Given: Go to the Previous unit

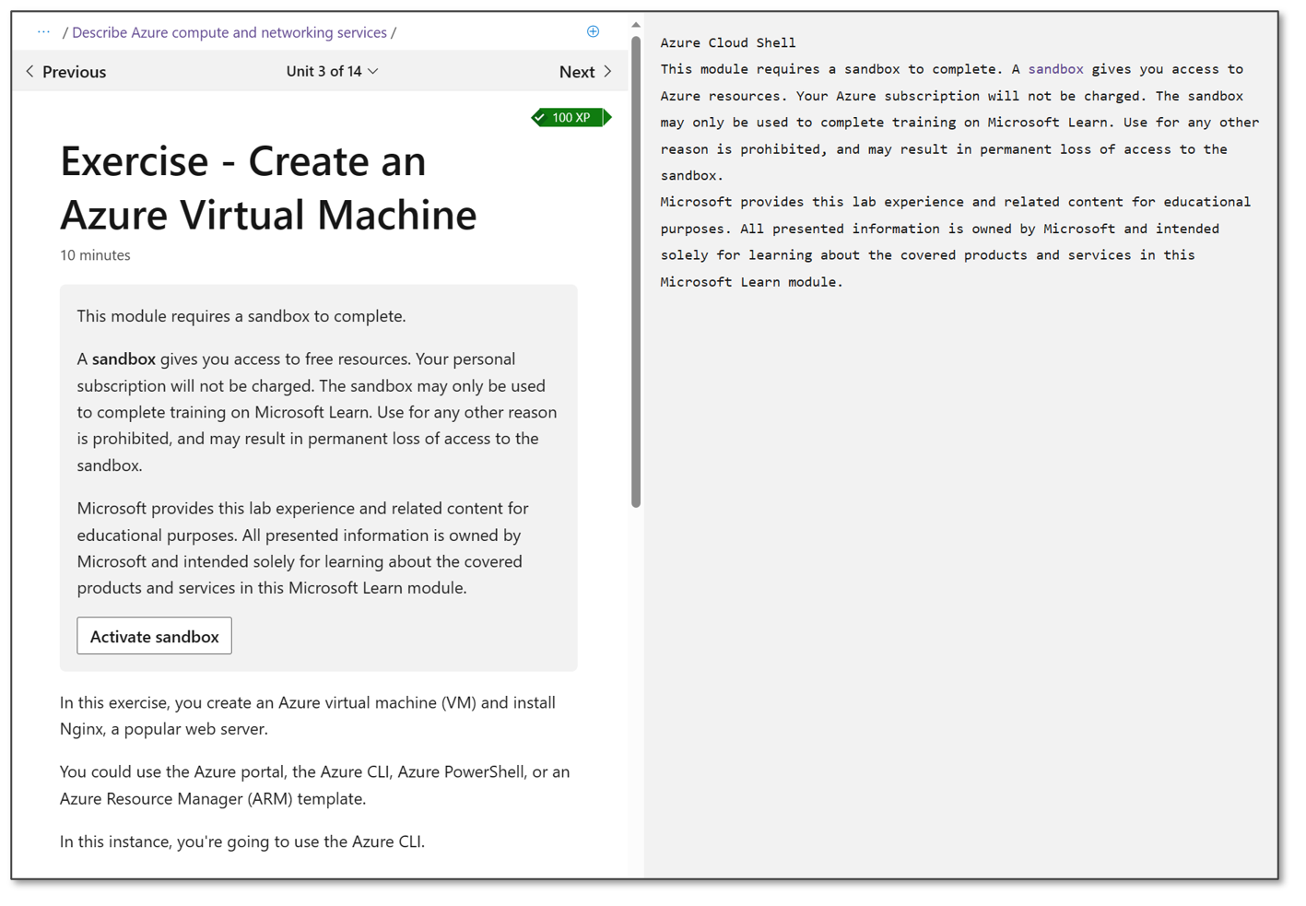Looking at the screenshot, I should point(65,71).
